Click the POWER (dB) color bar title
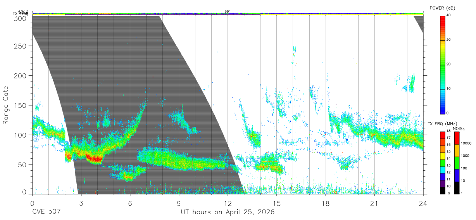The image size is (476, 220). tap(442, 8)
